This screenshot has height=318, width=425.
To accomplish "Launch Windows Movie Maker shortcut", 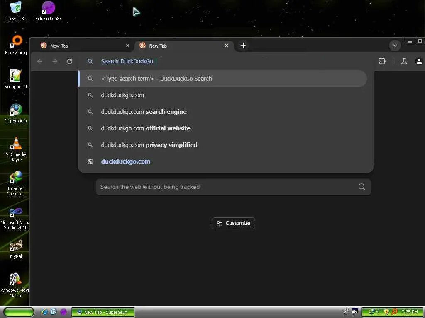I will point(15,286).
